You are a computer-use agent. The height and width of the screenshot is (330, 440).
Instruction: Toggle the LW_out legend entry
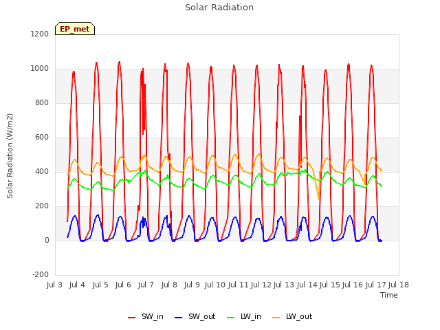[292, 316]
